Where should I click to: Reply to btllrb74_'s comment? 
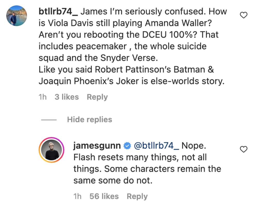coord(97,97)
